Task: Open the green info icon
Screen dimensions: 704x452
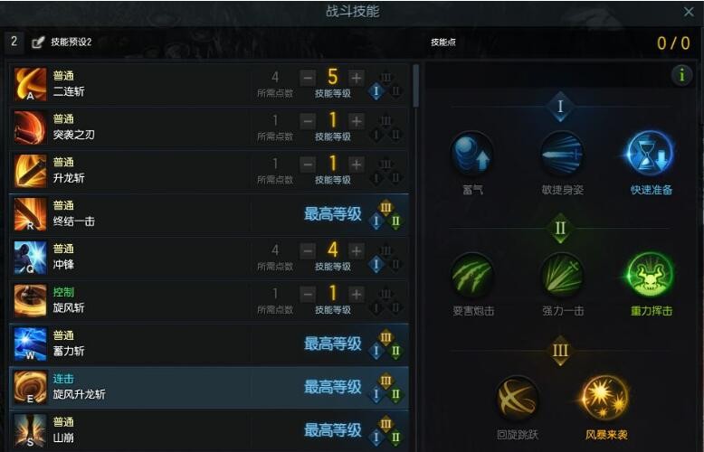Action: (x=681, y=75)
